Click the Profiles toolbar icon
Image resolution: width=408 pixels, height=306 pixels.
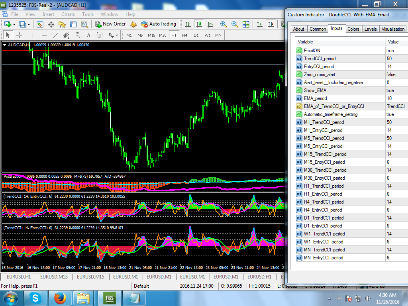(22, 24)
